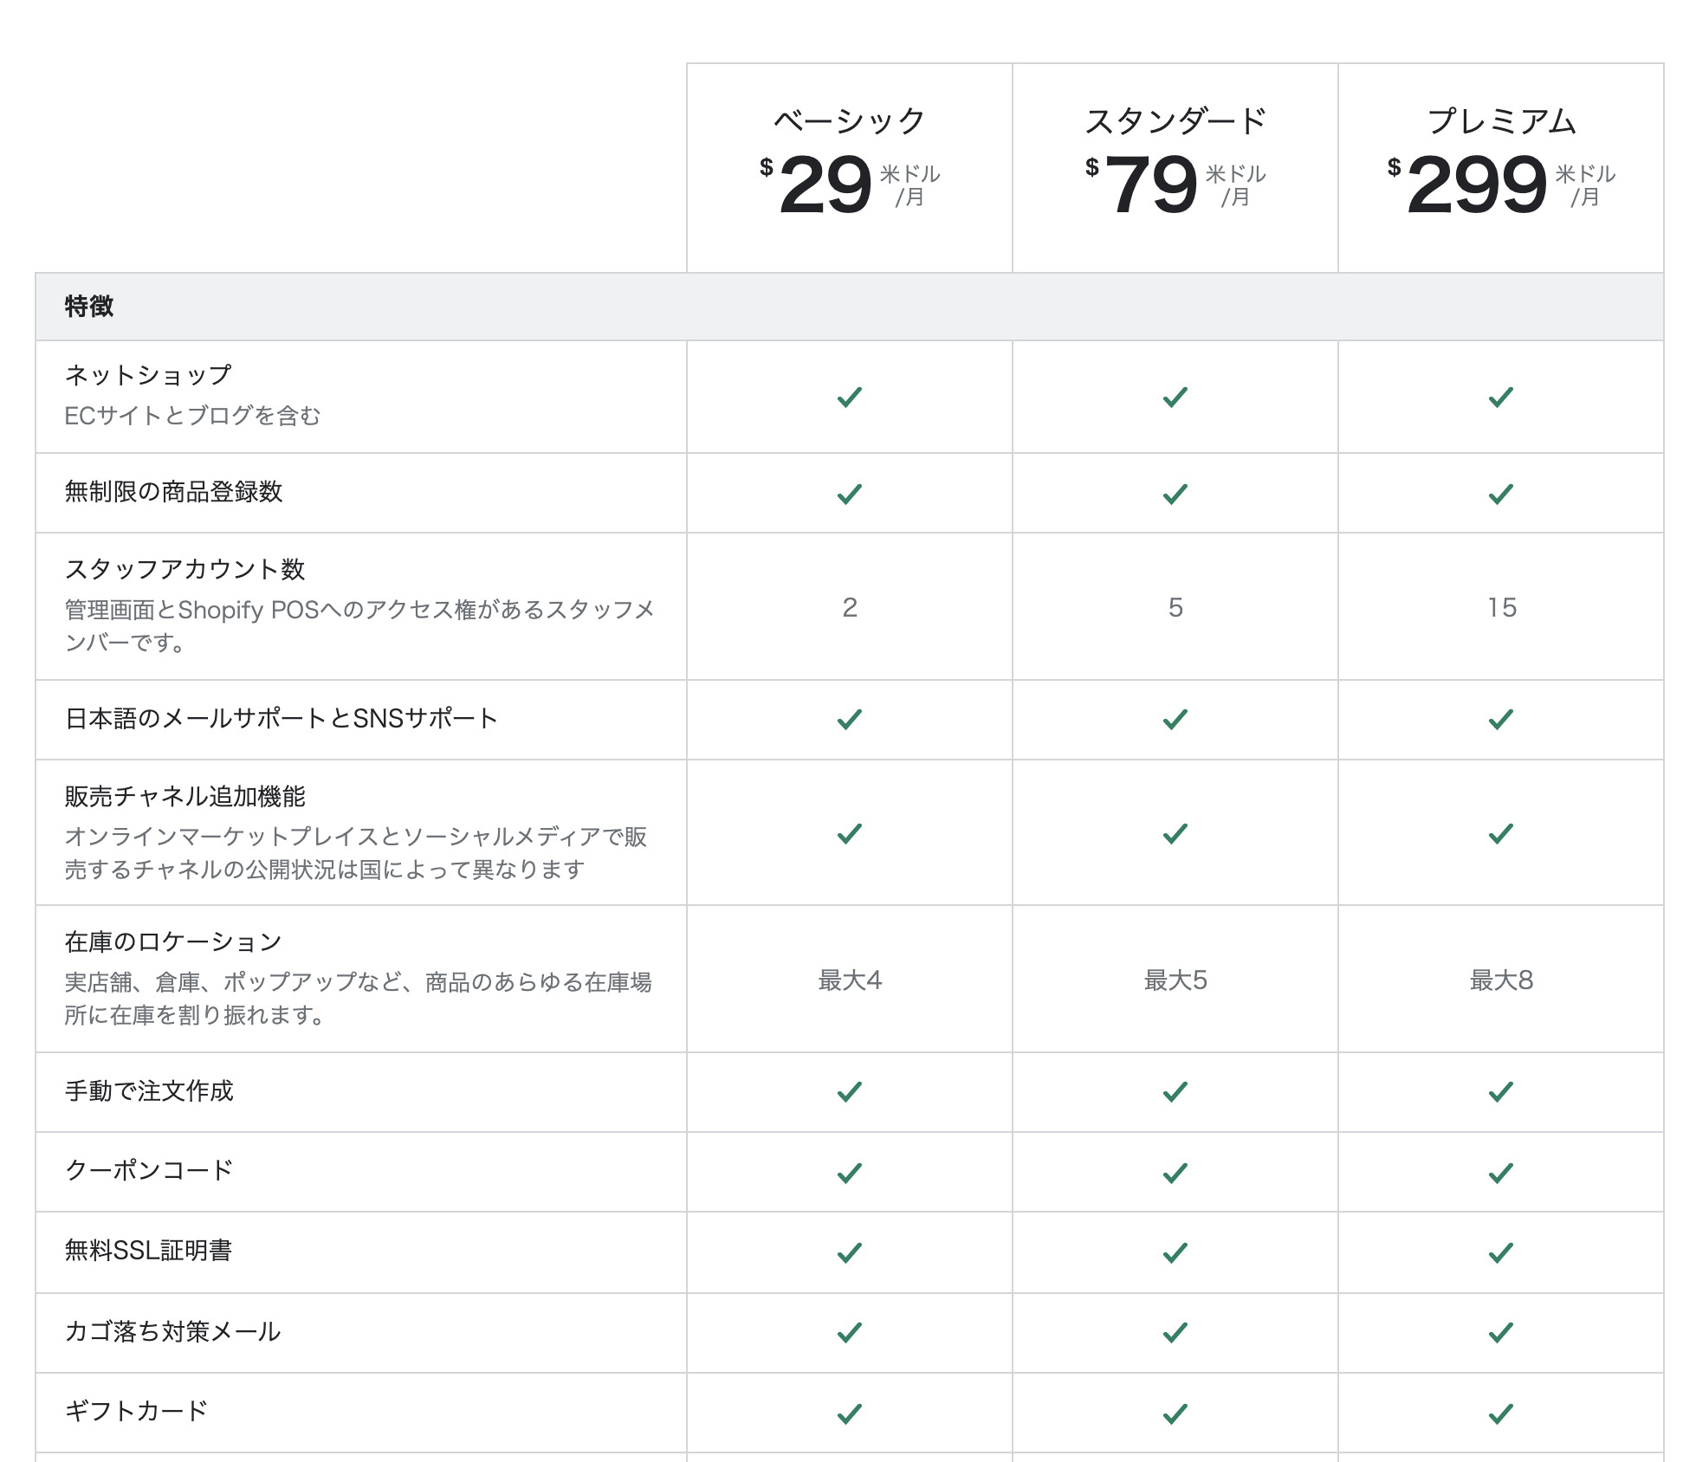This screenshot has height=1462, width=1696.
Task: Click プレミアム checkmark for 無料SSL証明書
Action: (x=1500, y=1252)
